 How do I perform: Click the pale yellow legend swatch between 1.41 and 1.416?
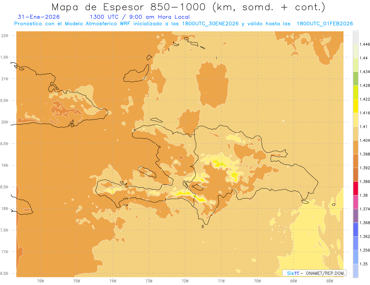point(356,120)
